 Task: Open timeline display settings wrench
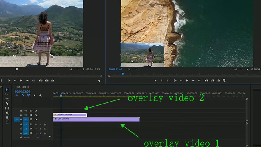[x=40, y=96]
